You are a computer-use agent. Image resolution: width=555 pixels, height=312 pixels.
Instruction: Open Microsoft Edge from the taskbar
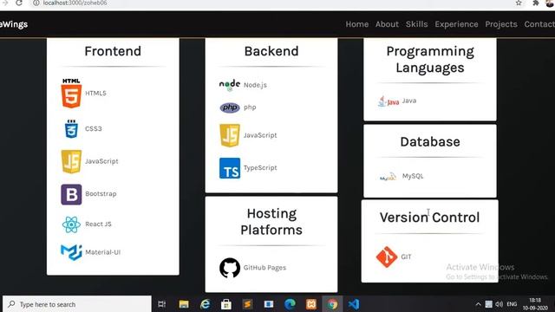290,304
